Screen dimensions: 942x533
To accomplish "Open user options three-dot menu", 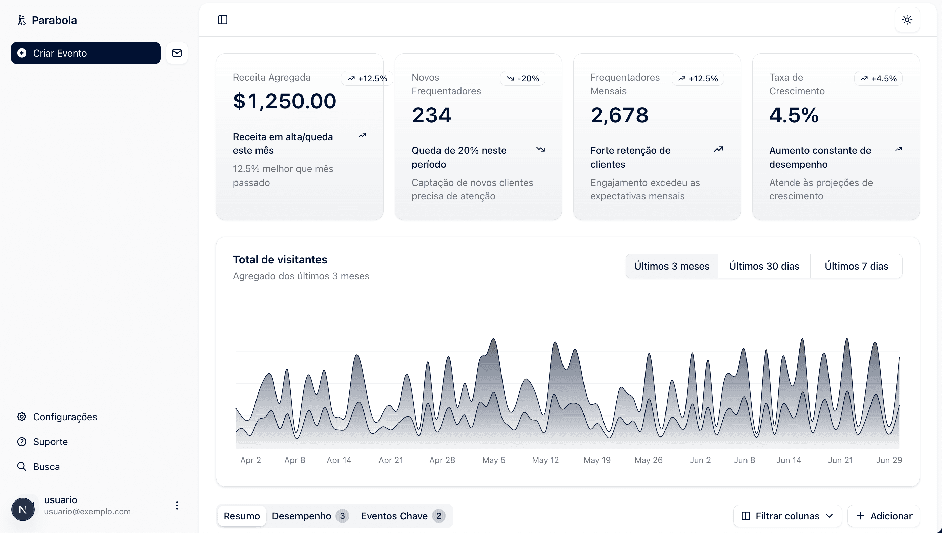I will [177, 506].
